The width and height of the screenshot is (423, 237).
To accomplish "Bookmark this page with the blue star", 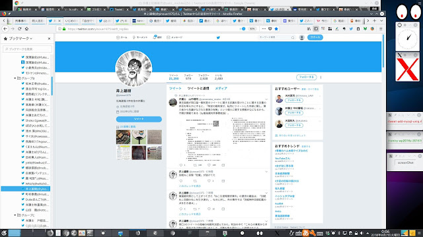I will 276,29.
